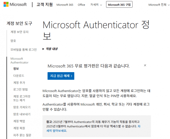This screenshot has height=139, width=170.
Task: Open 모바일을 통해 로그인 sidebar item
Action: coord(23,49)
